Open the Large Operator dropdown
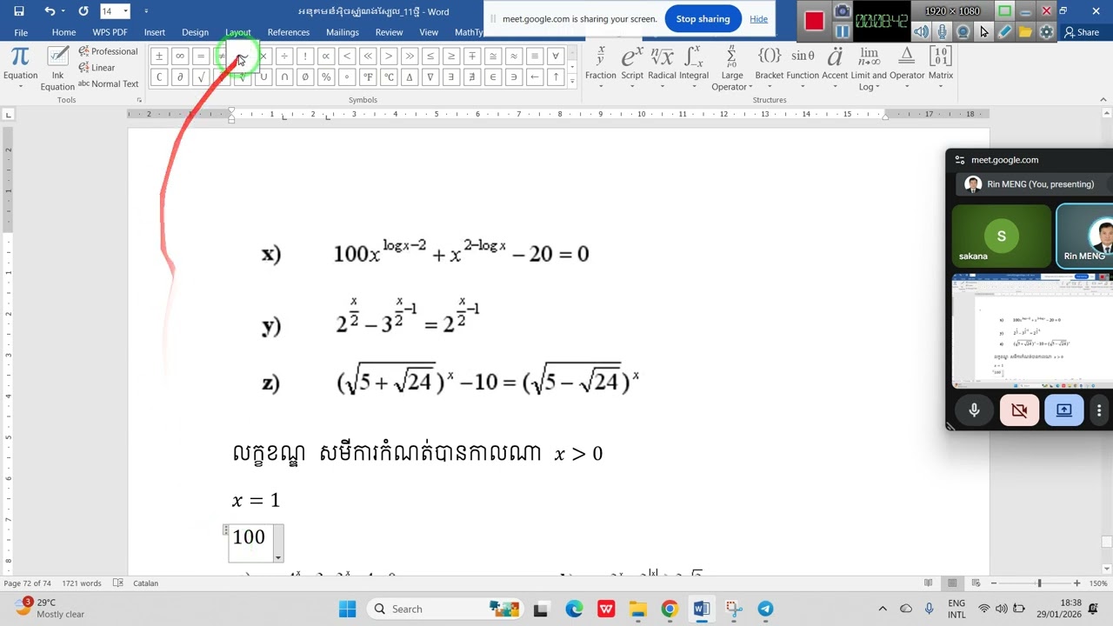 [732, 69]
